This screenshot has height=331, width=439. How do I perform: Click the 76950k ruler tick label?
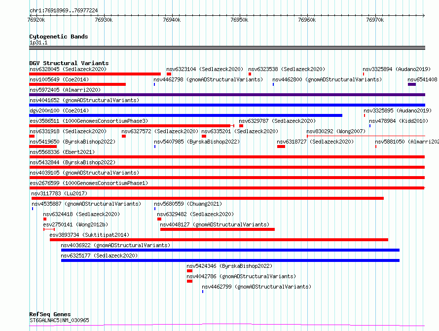tap(239, 20)
